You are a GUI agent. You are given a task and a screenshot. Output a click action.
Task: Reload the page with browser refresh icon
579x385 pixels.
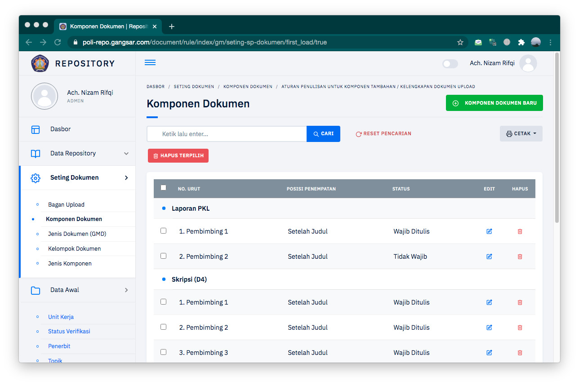[x=58, y=42]
